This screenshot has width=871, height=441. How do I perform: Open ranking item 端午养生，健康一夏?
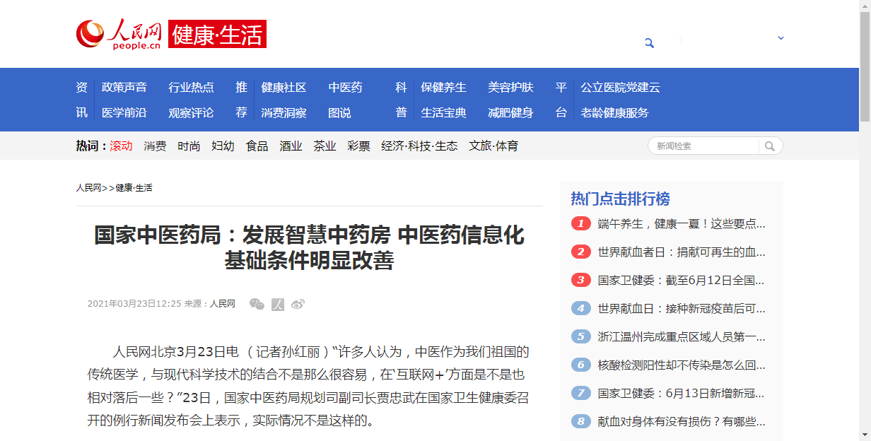682,224
